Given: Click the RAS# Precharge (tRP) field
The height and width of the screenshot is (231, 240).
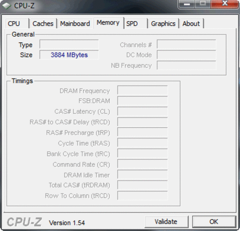Looking at the screenshot, I should coord(143,132).
